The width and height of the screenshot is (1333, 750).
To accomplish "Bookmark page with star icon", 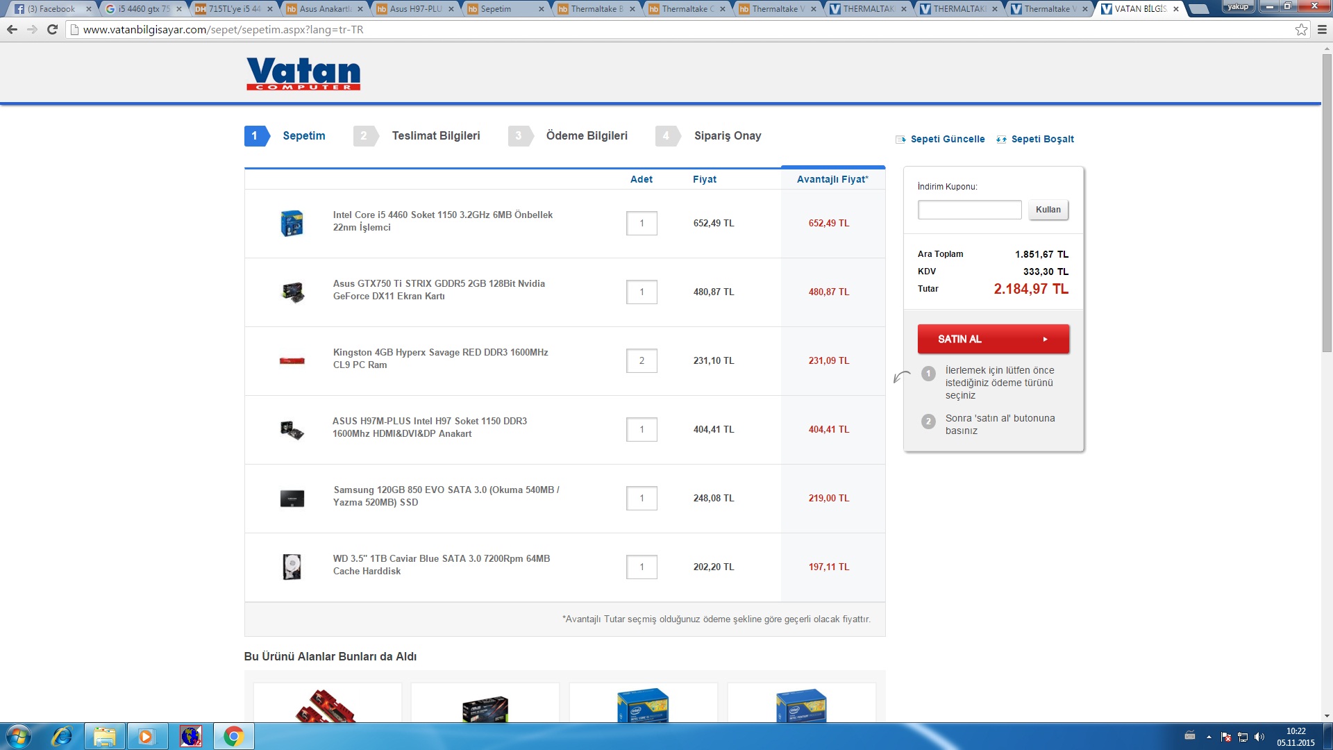I will [x=1301, y=30].
